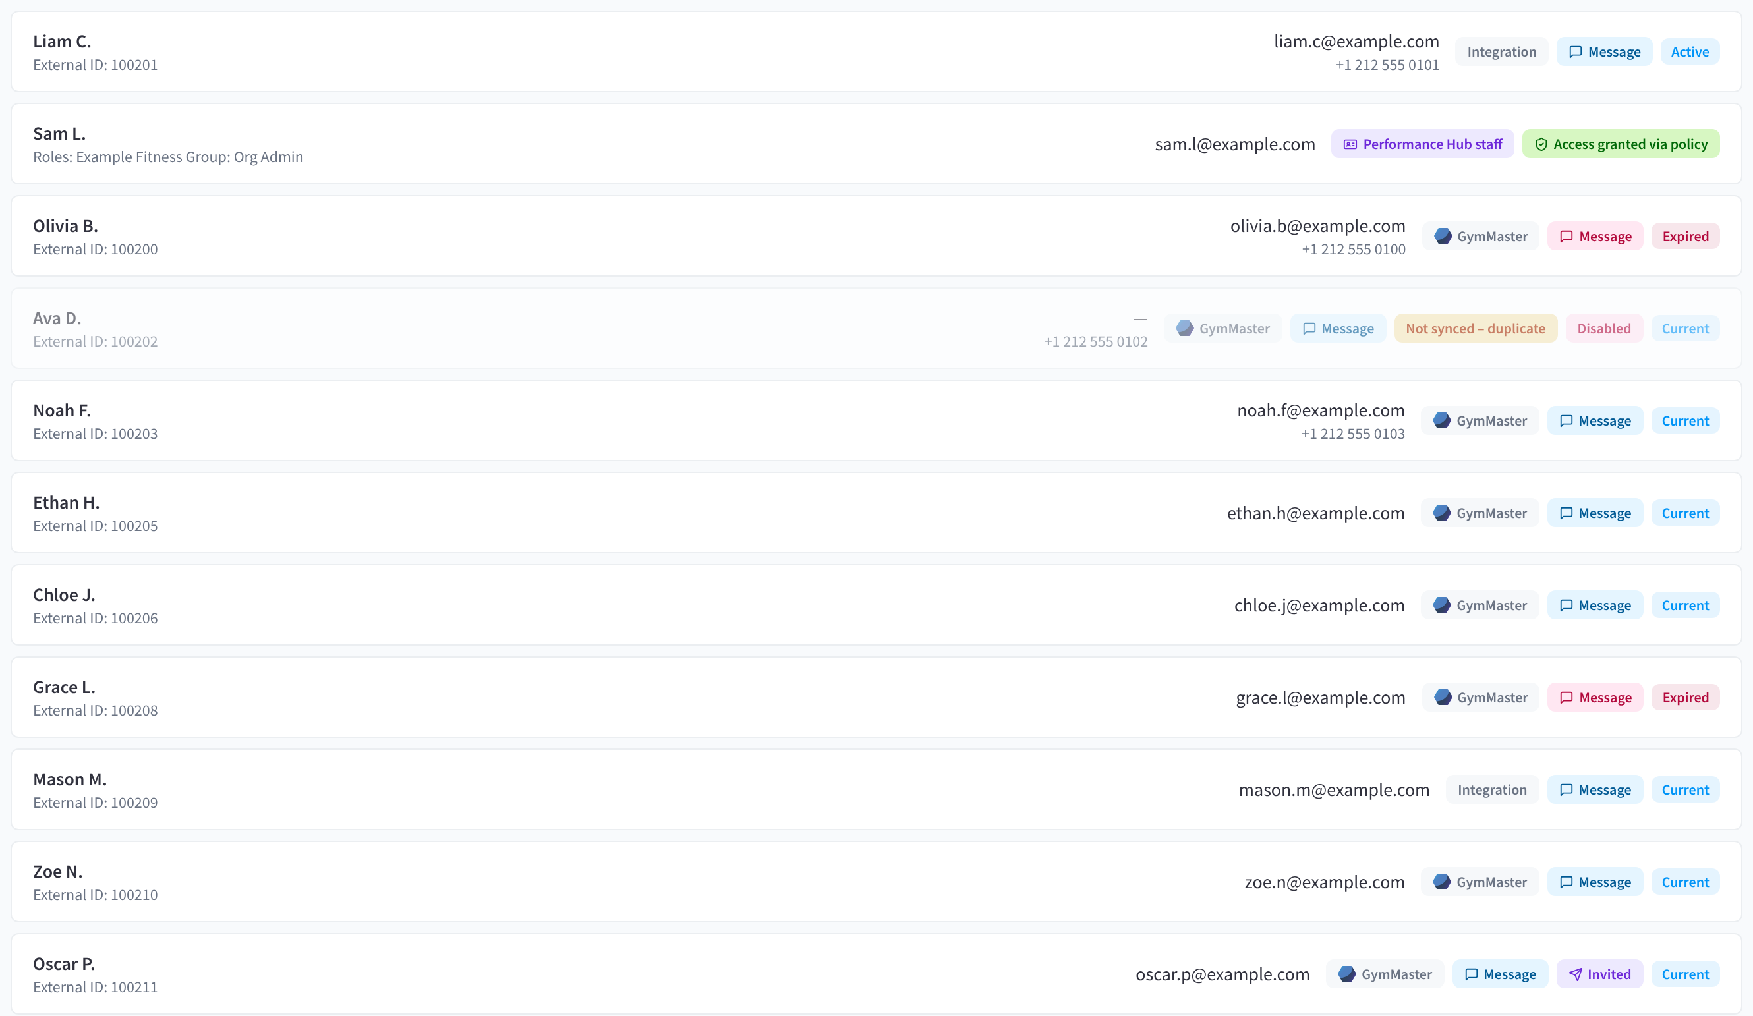The width and height of the screenshot is (1753, 1016).
Task: Click the Current badge for Mason M.
Action: (x=1685, y=790)
